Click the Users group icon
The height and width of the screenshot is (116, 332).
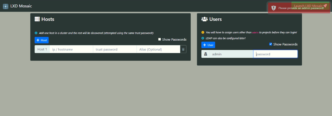205,19
